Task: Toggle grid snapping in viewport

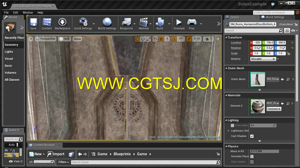Action: 161,39
